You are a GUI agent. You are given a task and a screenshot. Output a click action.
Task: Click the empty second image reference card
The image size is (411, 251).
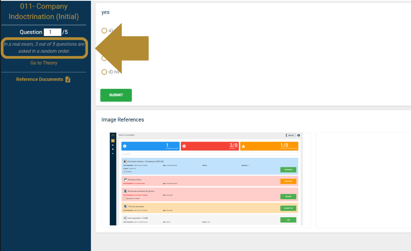point(363,180)
